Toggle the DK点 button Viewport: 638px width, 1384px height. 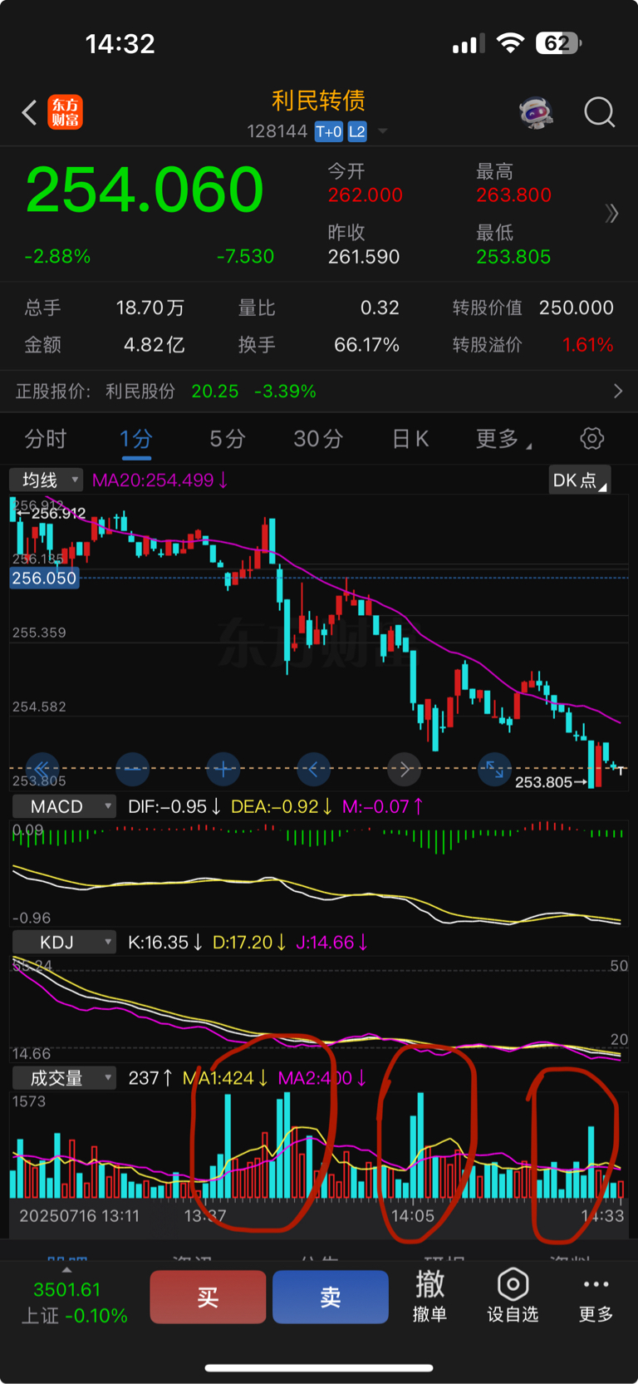(580, 480)
